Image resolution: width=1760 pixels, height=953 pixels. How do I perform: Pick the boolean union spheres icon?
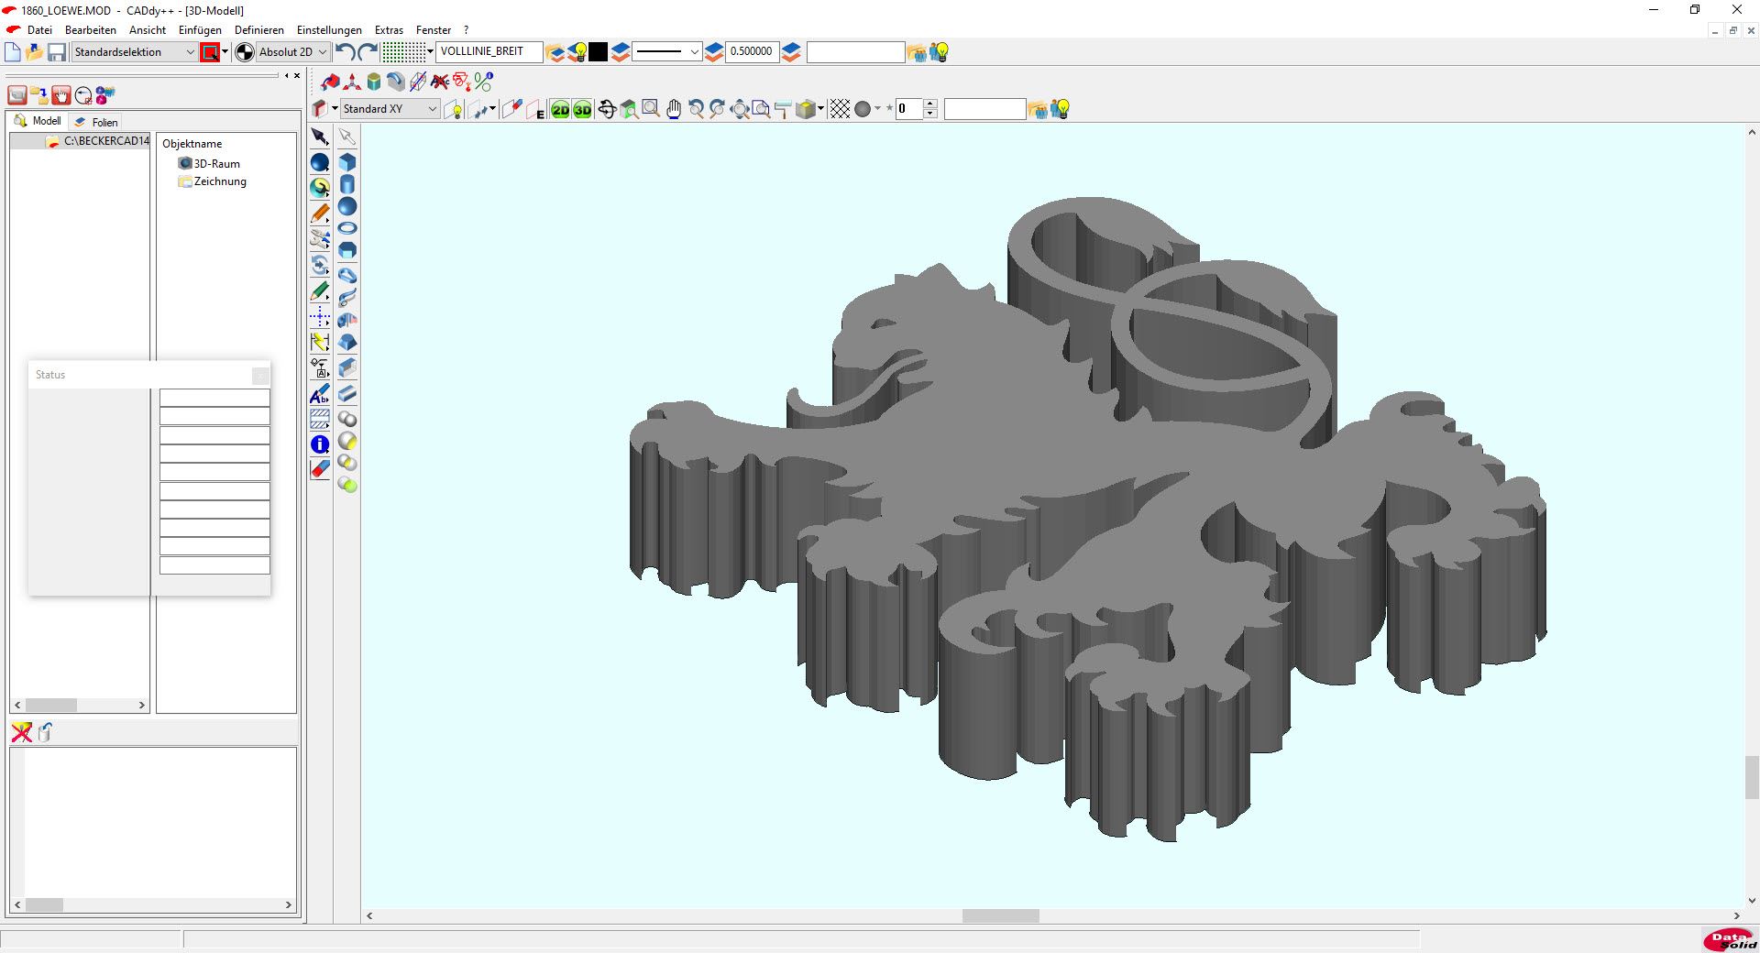point(347,419)
